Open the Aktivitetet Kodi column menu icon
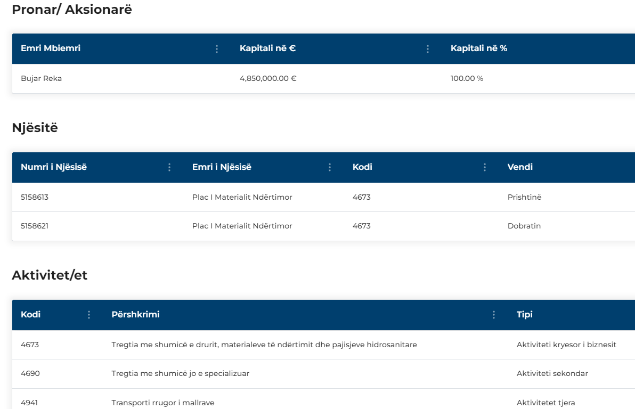 click(89, 315)
